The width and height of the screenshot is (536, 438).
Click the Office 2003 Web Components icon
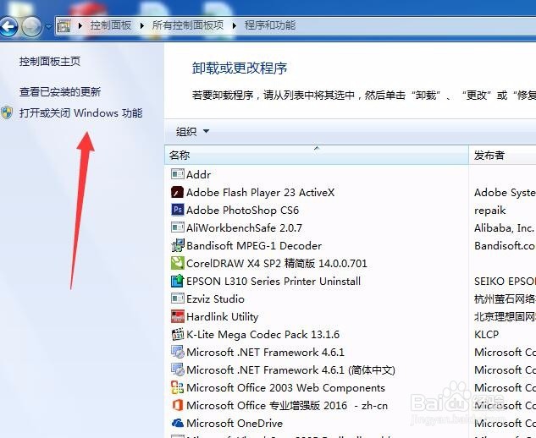pos(178,387)
